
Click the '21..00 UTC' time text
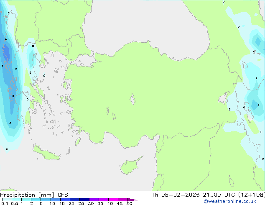(x=219, y=195)
